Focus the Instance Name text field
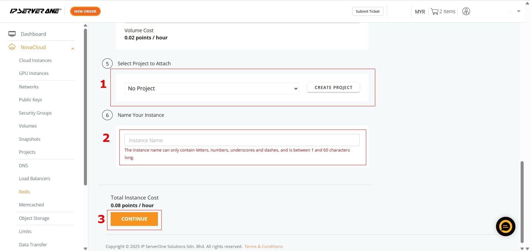 (242, 140)
